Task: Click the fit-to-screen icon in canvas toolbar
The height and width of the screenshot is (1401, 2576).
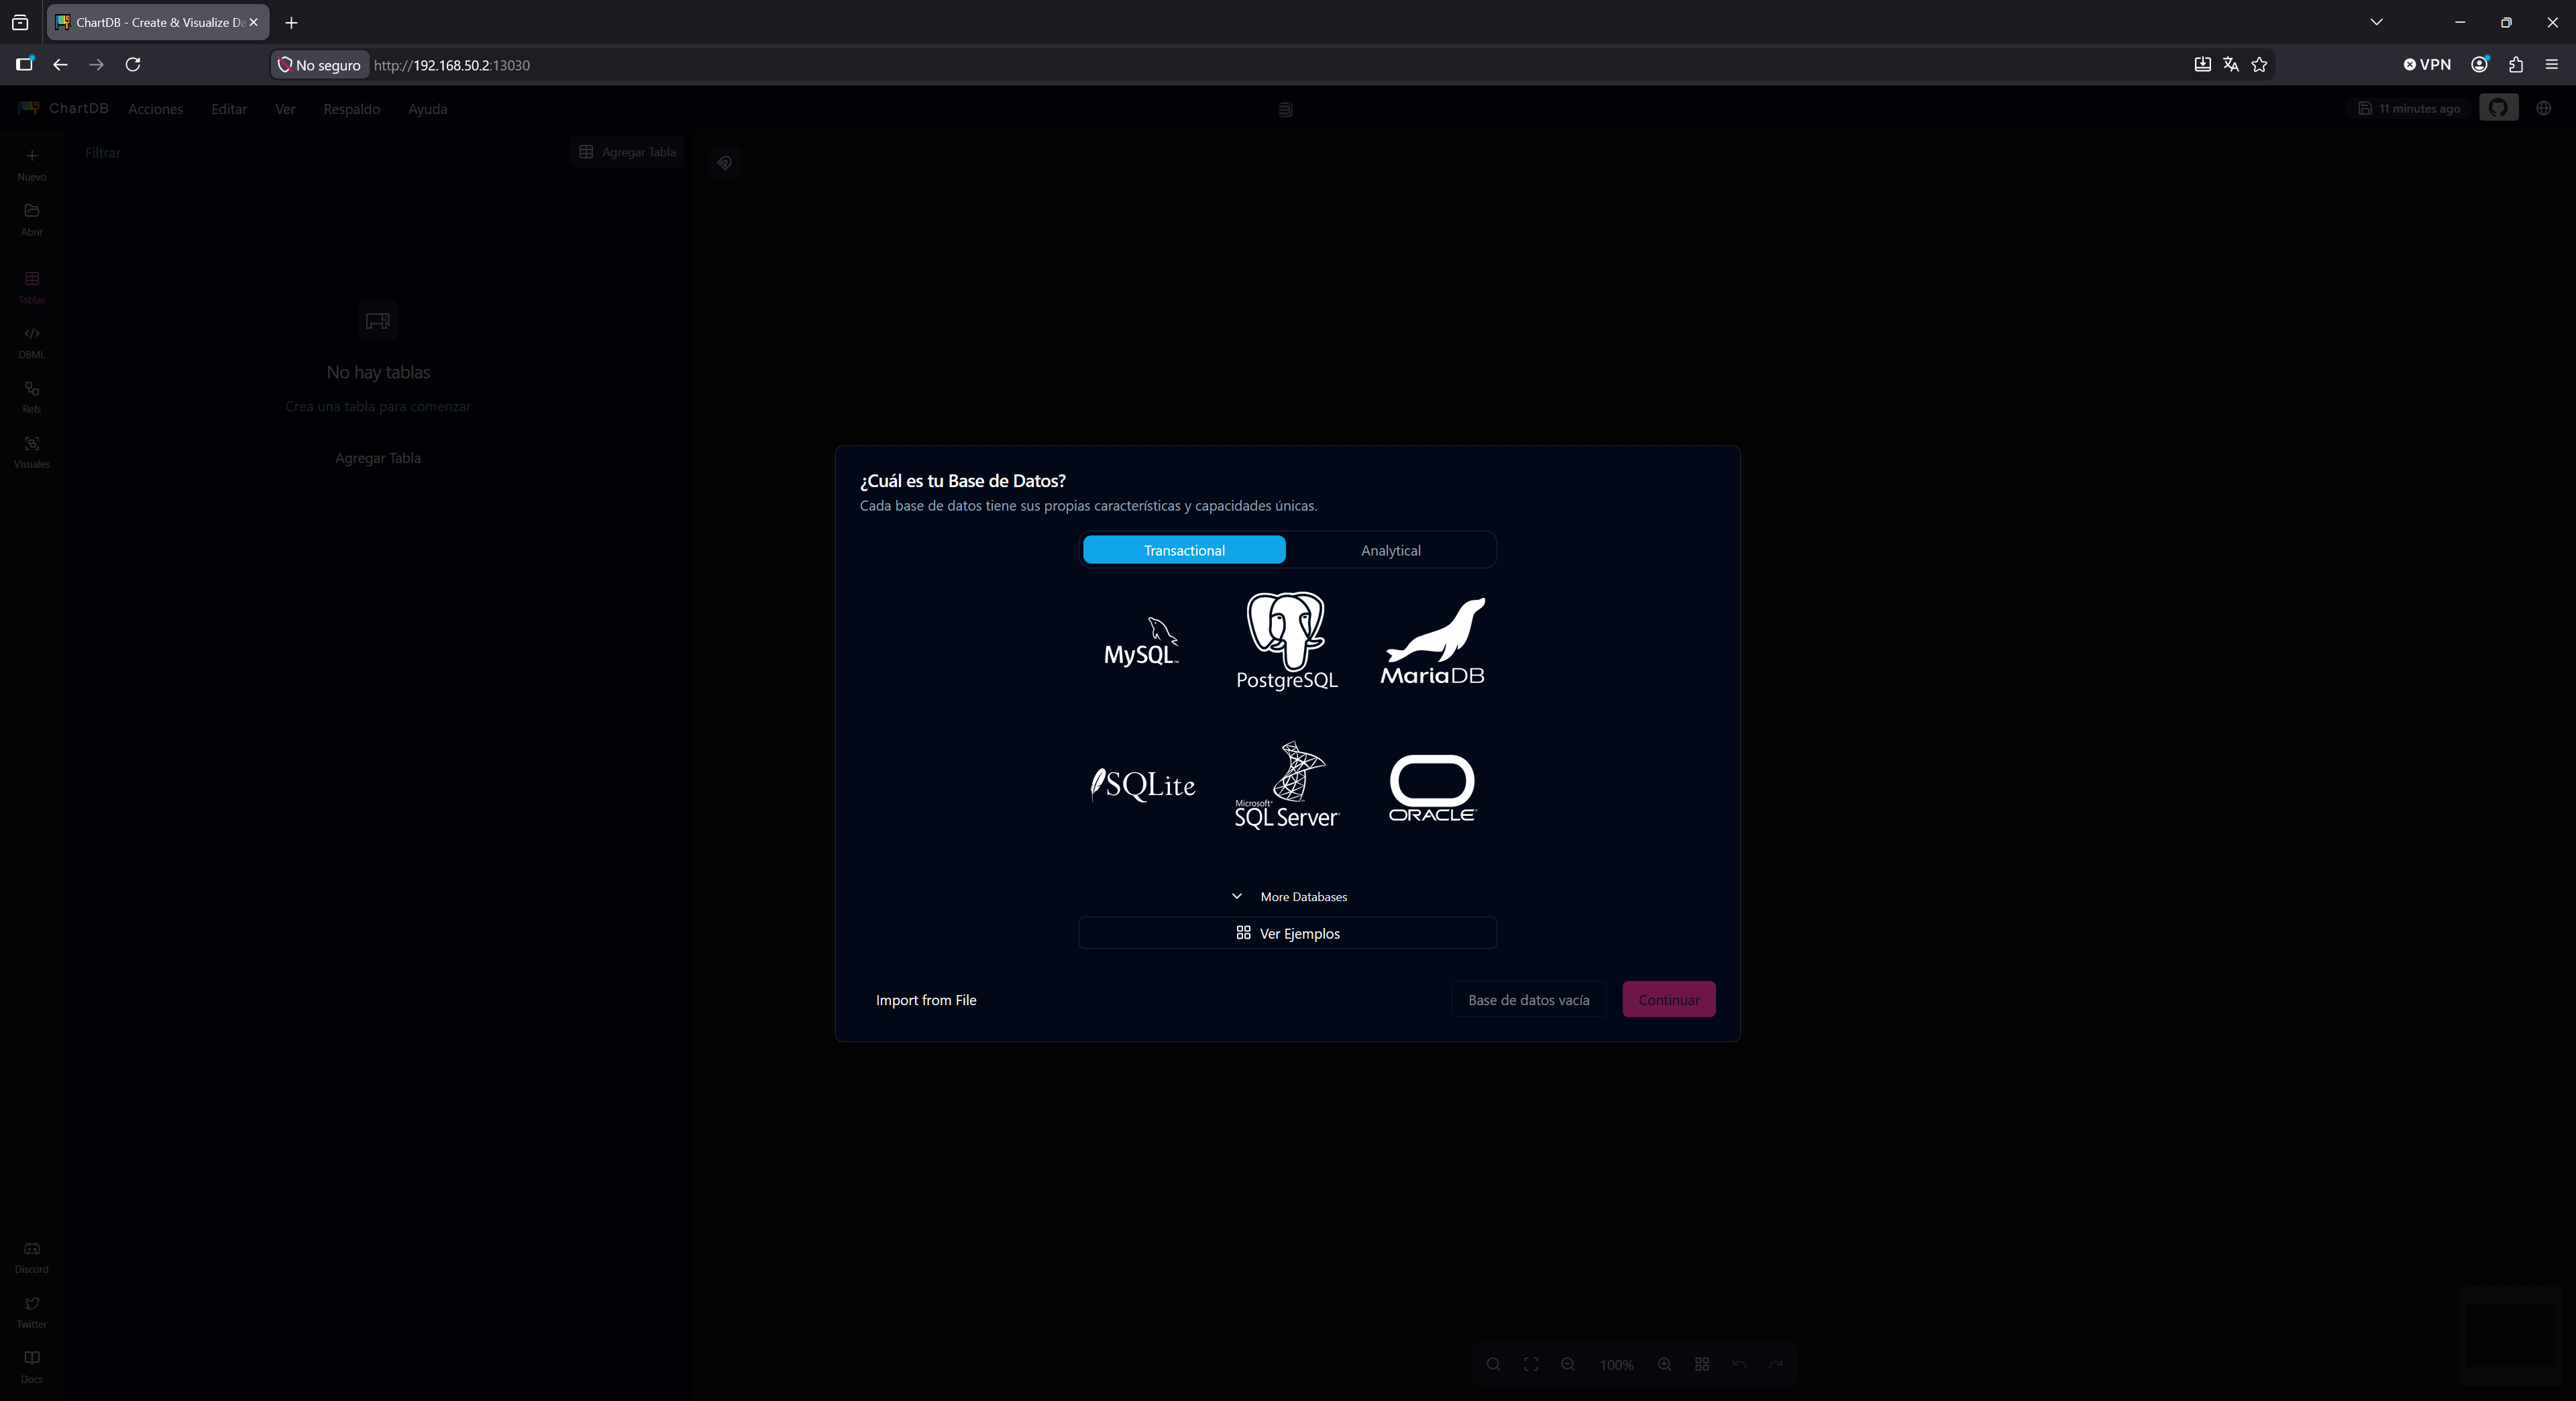Action: point(1531,1364)
